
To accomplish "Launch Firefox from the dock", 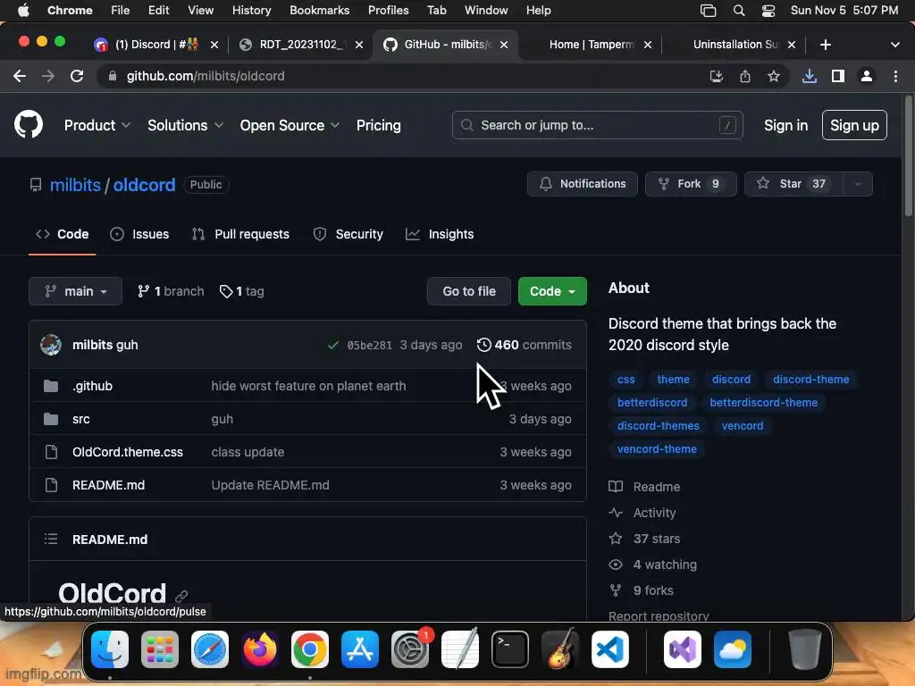I will (260, 649).
